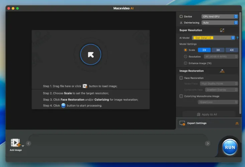The height and width of the screenshot is (167, 245).
Task: Click the Device chip icon
Action: pyautogui.click(x=181, y=16)
